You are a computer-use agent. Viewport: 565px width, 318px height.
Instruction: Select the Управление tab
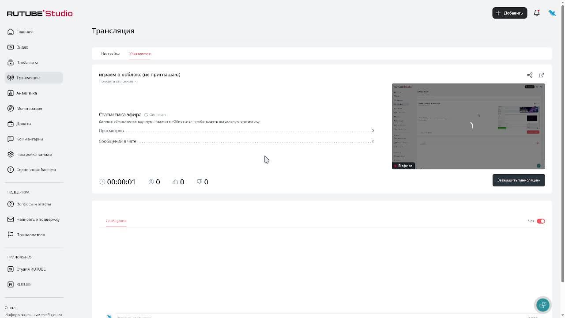(x=140, y=53)
